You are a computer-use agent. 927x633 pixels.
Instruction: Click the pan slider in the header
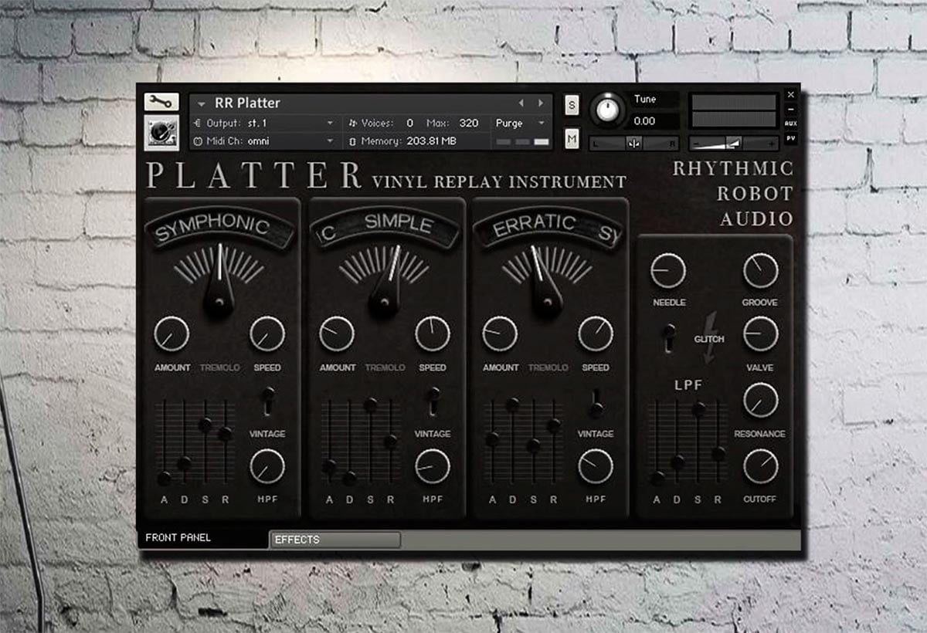[633, 144]
